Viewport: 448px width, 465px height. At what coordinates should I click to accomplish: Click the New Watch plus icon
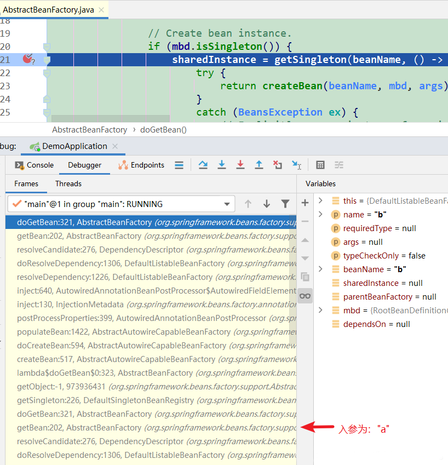[x=305, y=203]
